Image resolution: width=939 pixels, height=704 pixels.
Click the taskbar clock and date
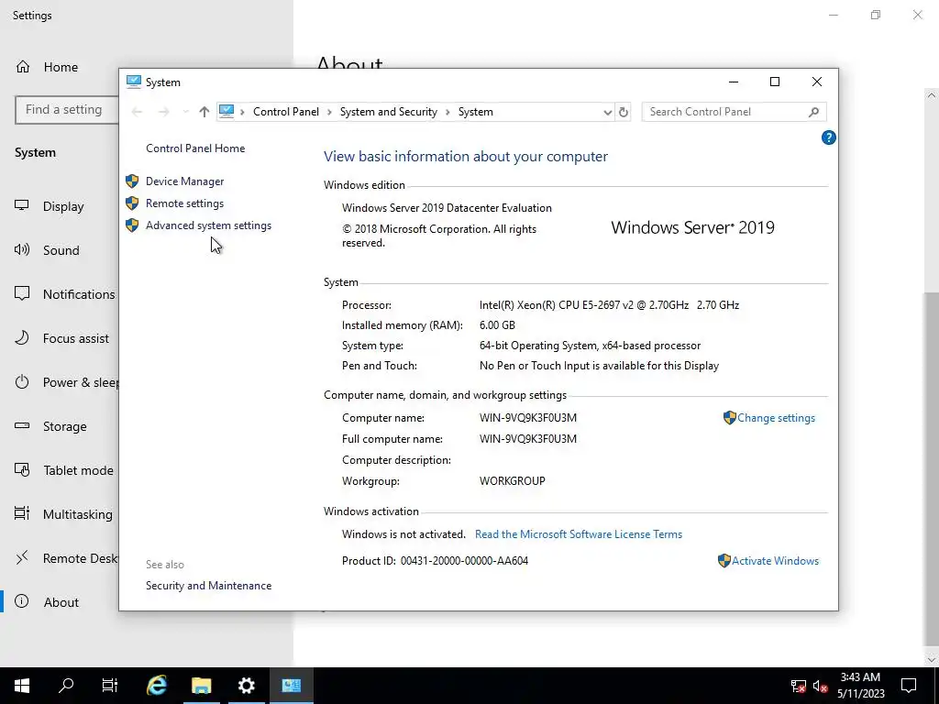(x=860, y=686)
